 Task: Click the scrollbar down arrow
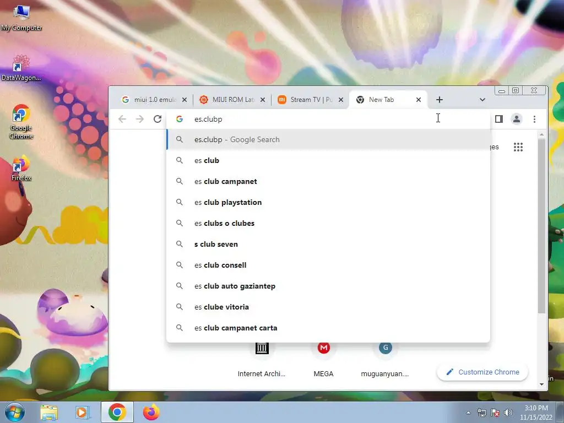[x=542, y=384]
